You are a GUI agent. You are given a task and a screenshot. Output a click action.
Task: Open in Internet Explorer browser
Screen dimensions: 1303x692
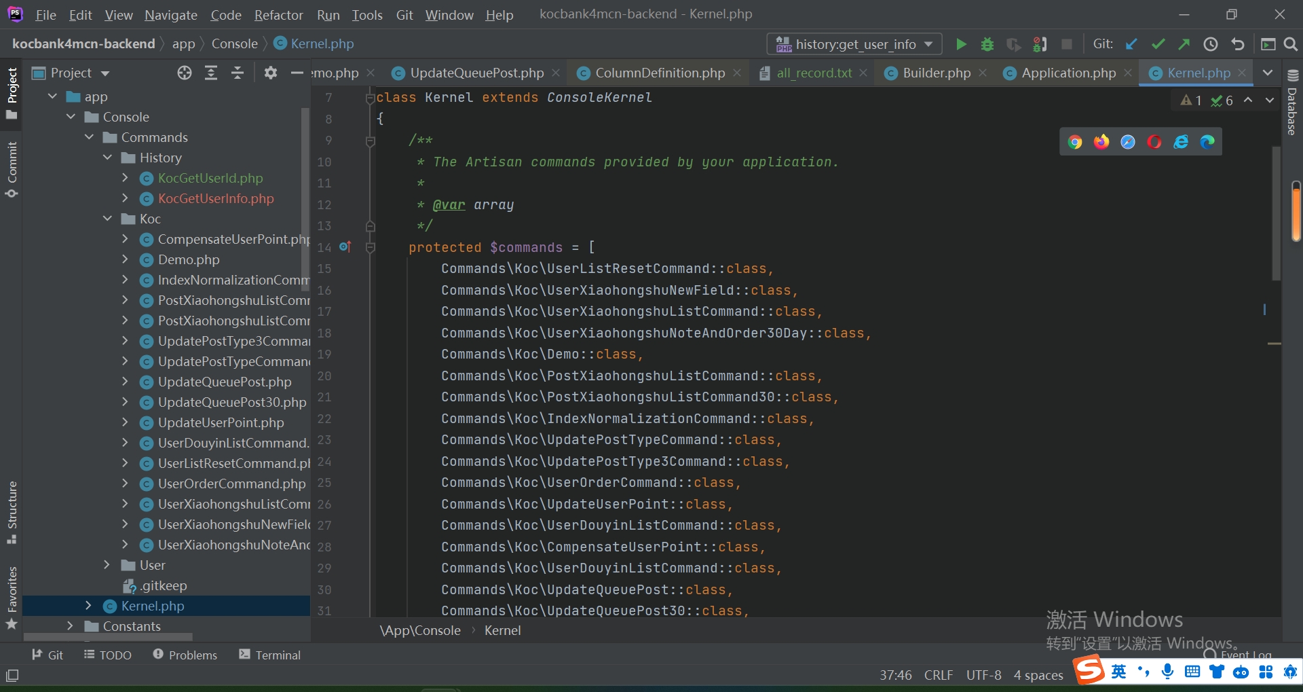pos(1181,142)
